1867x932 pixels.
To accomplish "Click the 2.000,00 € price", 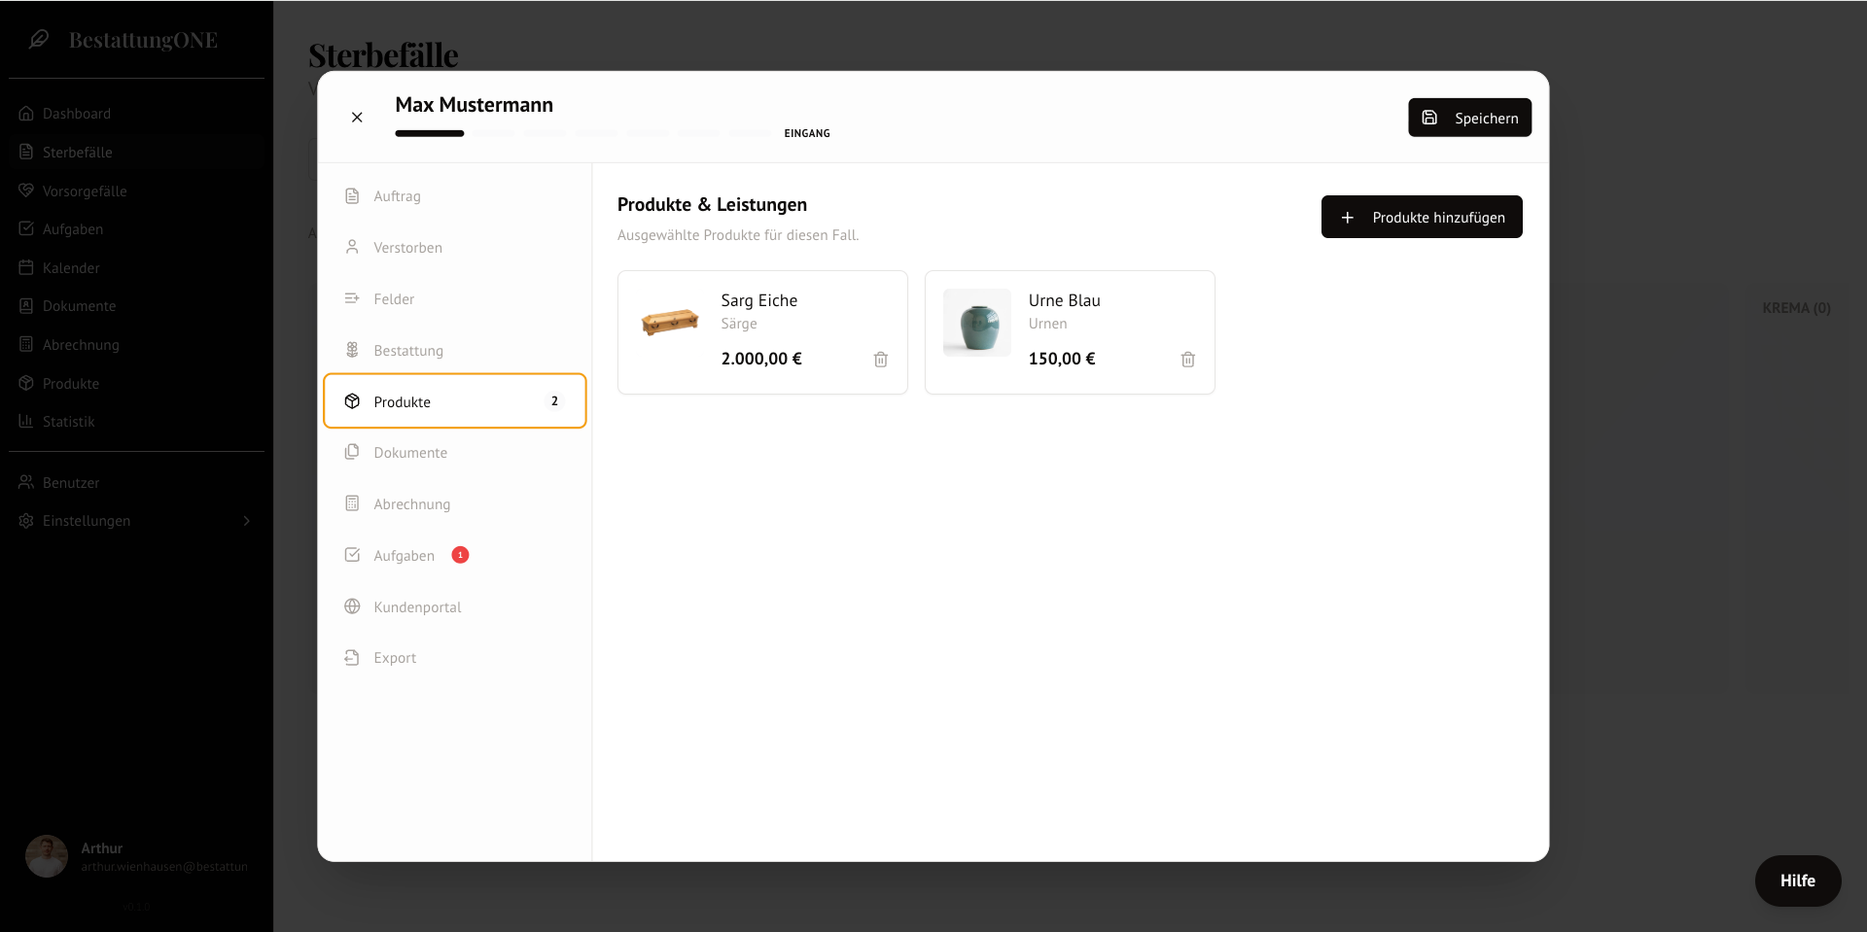I will pos(761,359).
